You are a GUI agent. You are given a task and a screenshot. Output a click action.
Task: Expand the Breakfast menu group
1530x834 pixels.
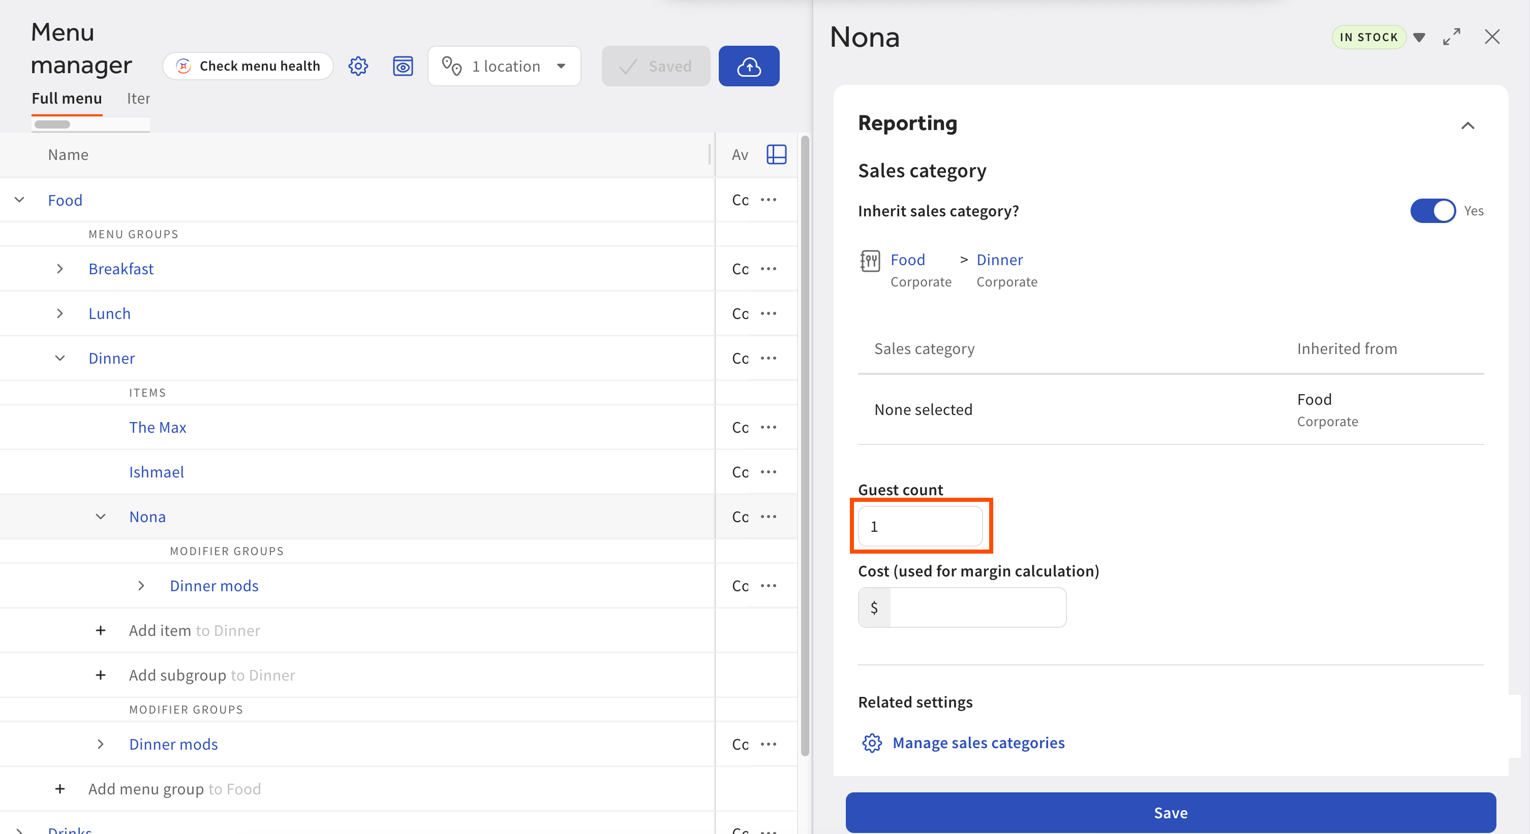[x=60, y=269]
